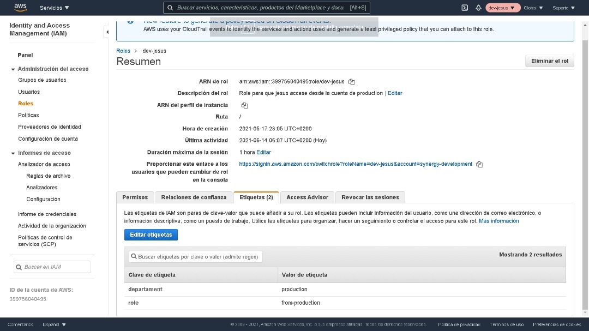
Task: Edit the role description via Editar link
Action: [x=395, y=93]
